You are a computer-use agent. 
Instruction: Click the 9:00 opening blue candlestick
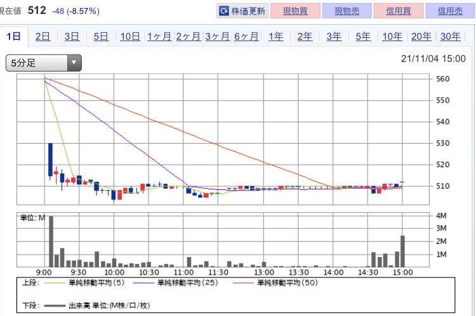click(x=50, y=160)
